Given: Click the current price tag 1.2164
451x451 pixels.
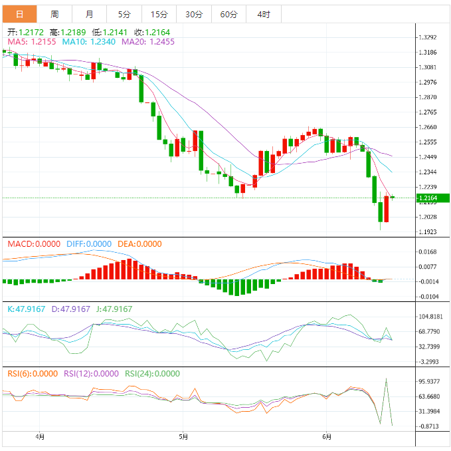Looking at the screenshot, I should click(428, 198).
